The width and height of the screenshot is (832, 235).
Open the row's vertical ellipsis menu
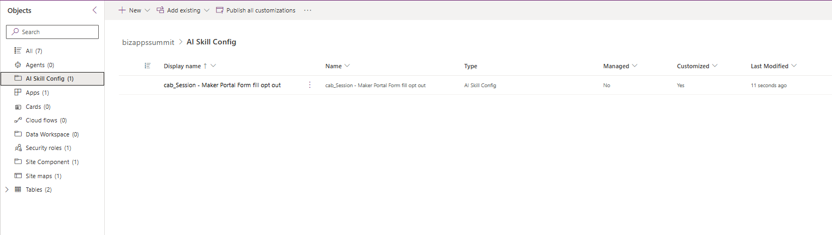[x=310, y=85]
